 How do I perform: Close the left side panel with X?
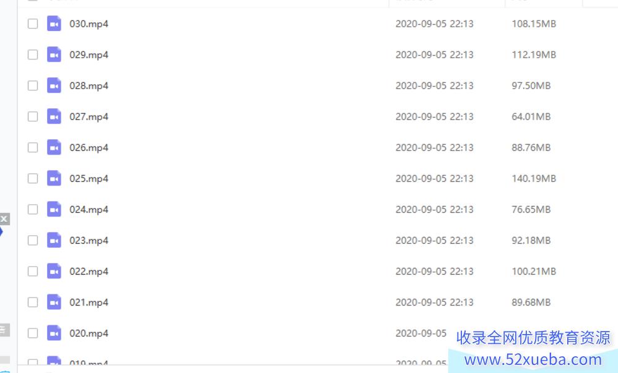click(x=4, y=219)
